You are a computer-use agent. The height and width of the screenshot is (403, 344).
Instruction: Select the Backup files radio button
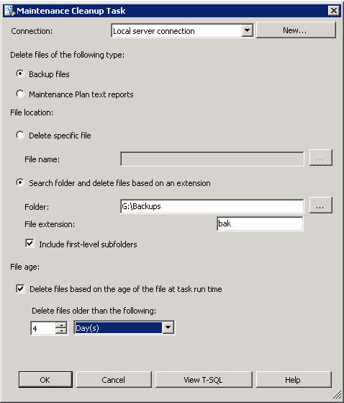tap(20, 74)
